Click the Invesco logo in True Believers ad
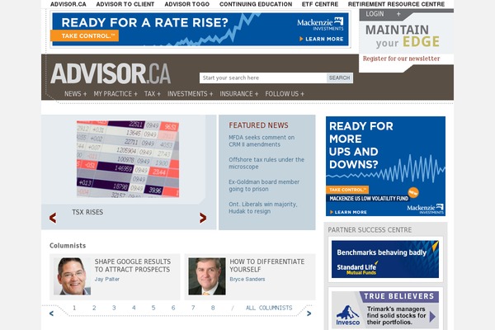This screenshot has width=495, height=330. click(x=348, y=315)
